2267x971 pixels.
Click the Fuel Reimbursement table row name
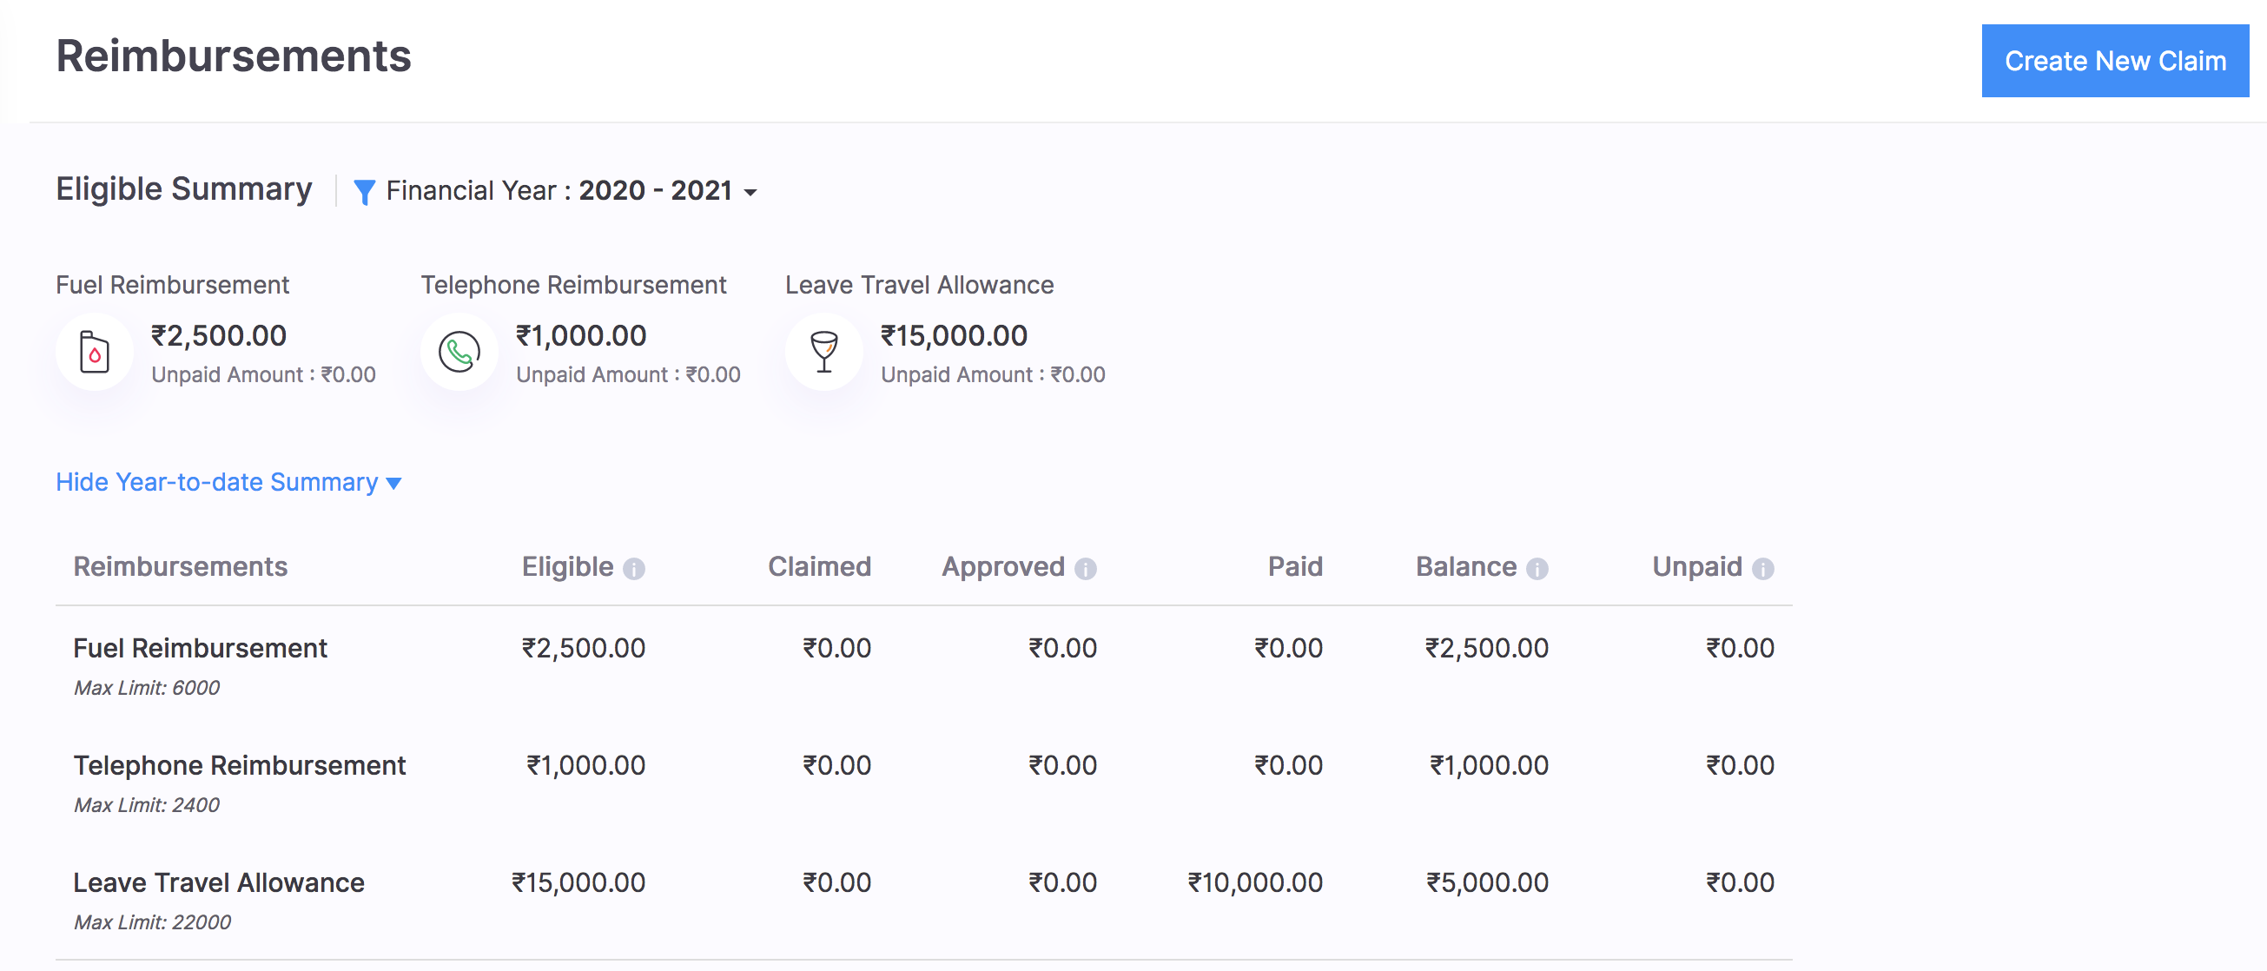200,648
